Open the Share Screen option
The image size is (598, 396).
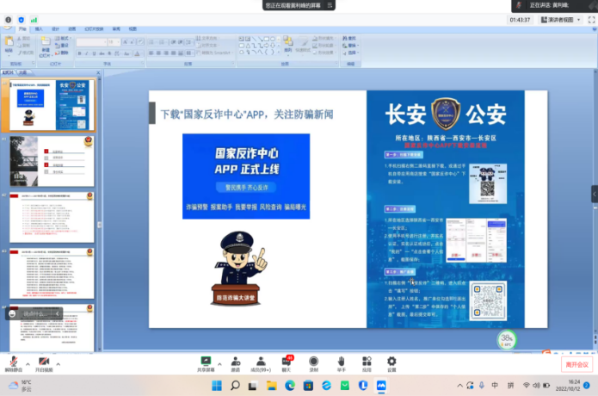(x=207, y=362)
